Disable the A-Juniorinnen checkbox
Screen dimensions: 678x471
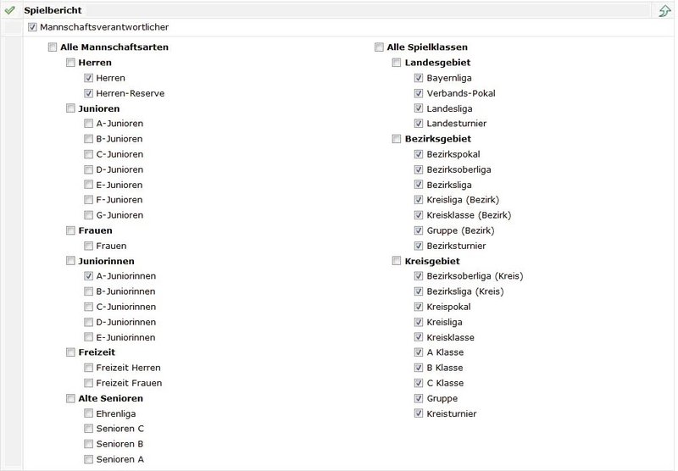(89, 276)
